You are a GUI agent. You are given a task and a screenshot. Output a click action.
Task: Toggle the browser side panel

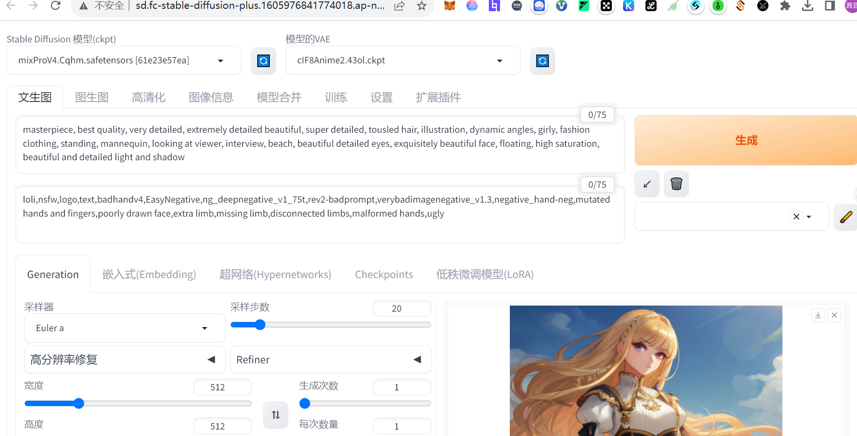(x=830, y=6)
